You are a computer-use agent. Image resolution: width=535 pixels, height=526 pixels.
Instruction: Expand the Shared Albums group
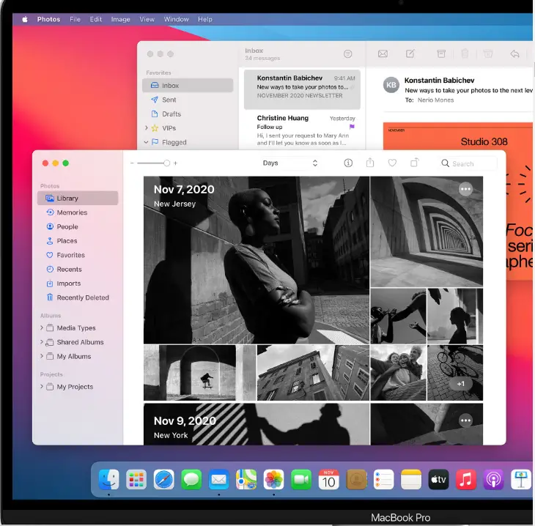[42, 342]
